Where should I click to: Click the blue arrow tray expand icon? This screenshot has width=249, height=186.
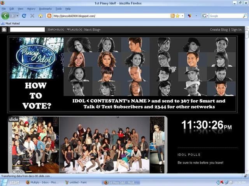point(218,183)
